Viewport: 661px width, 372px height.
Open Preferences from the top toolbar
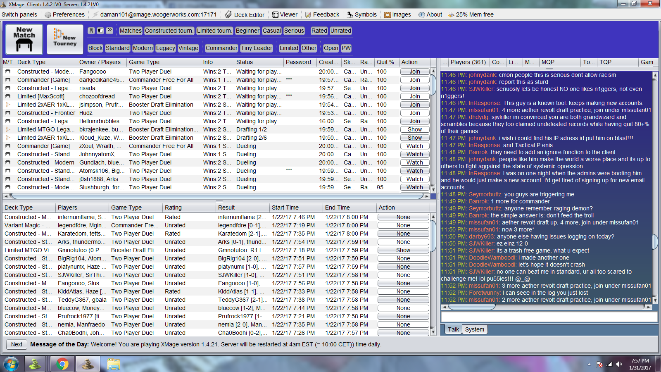64,14
